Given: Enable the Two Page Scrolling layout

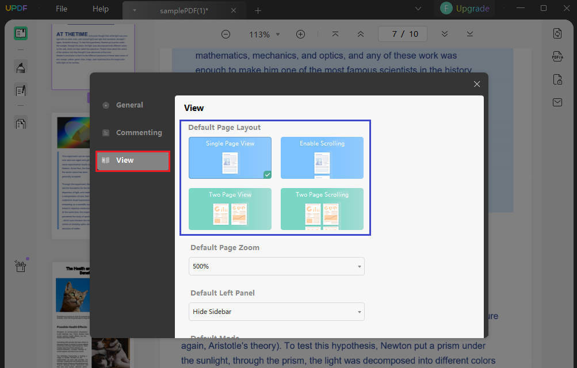Looking at the screenshot, I should pyautogui.click(x=322, y=209).
